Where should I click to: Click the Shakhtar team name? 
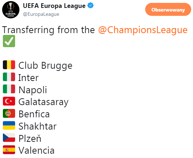click(x=37, y=126)
